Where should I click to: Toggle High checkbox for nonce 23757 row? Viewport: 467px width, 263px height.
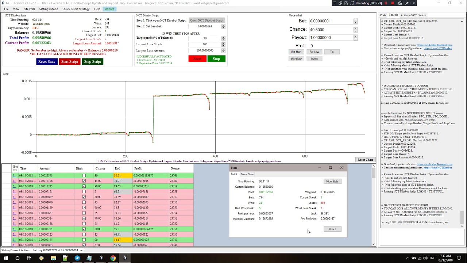point(84,197)
